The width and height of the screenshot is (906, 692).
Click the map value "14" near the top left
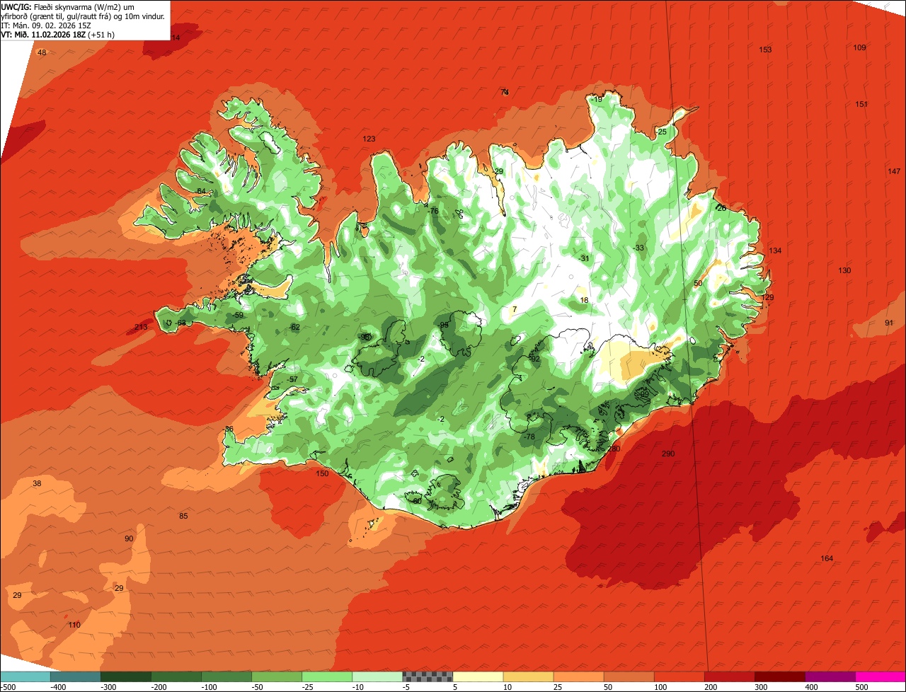(x=176, y=37)
